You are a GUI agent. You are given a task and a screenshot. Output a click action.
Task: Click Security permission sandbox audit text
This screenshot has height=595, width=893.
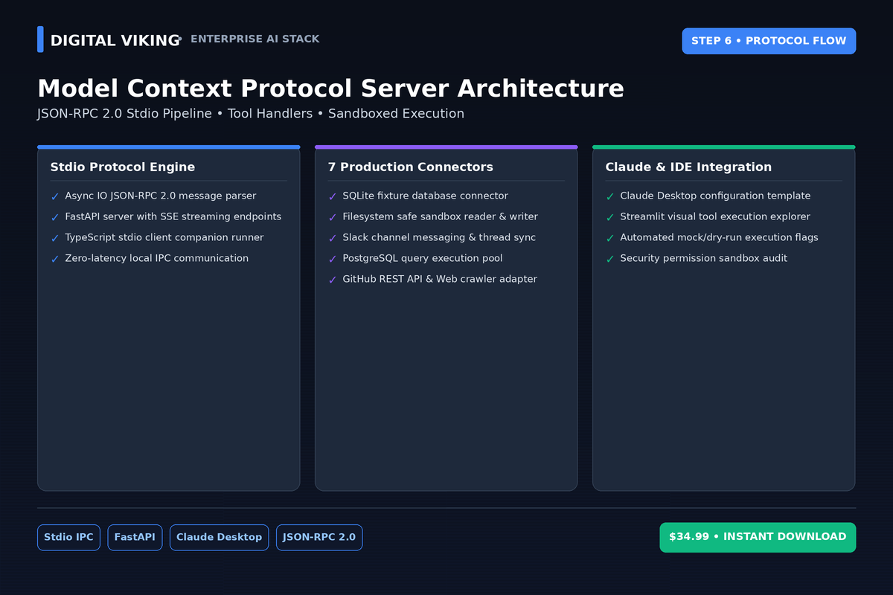(x=704, y=258)
